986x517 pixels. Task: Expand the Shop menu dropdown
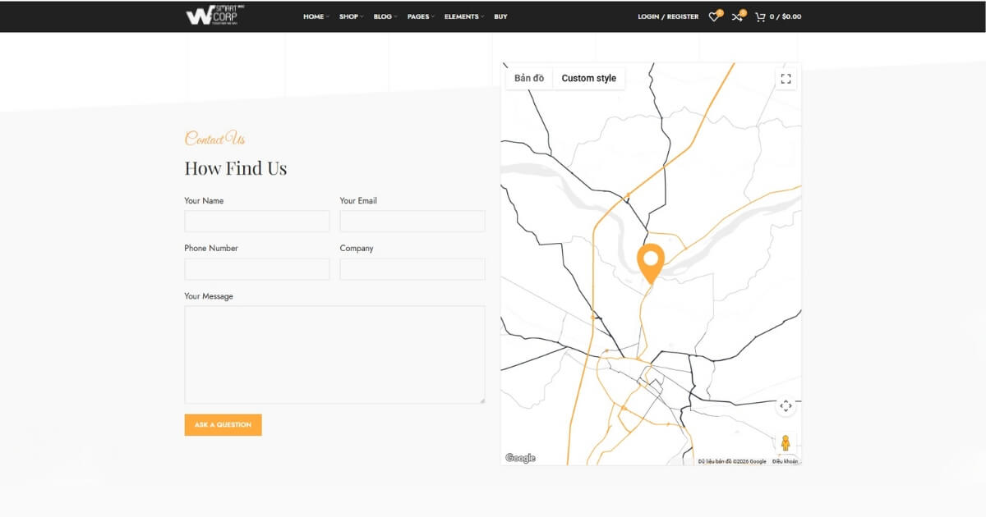[351, 16]
